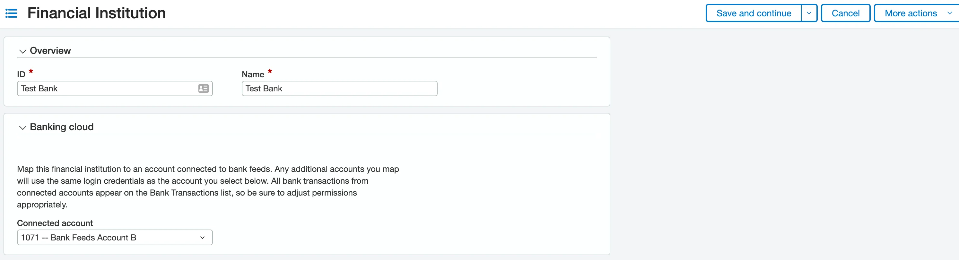The width and height of the screenshot is (959, 260).
Task: Open the Save and continue split arrow
Action: point(809,13)
